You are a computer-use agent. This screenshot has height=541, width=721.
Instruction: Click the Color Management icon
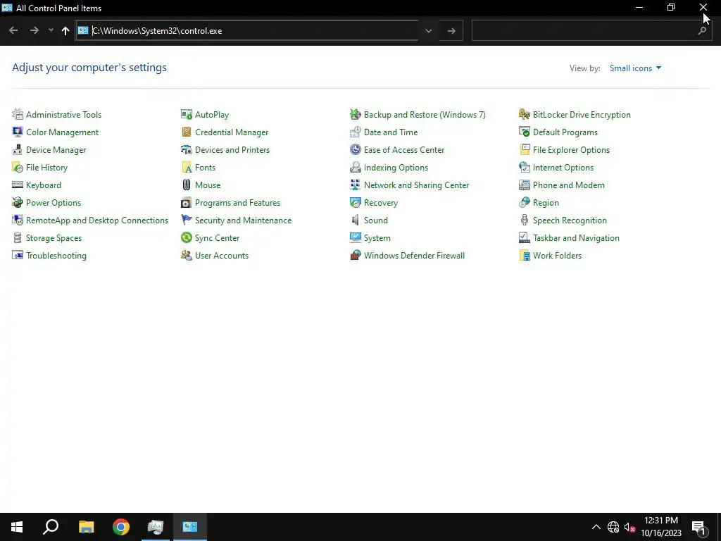coord(18,132)
